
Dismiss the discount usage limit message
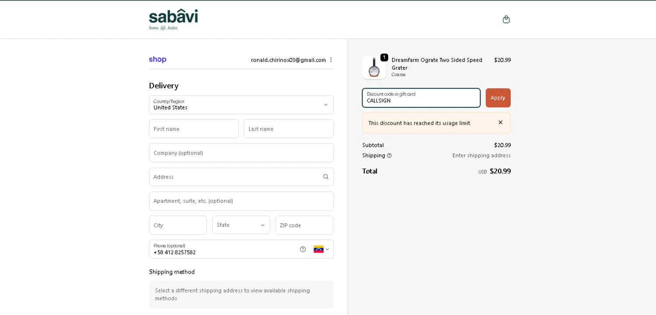click(500, 122)
